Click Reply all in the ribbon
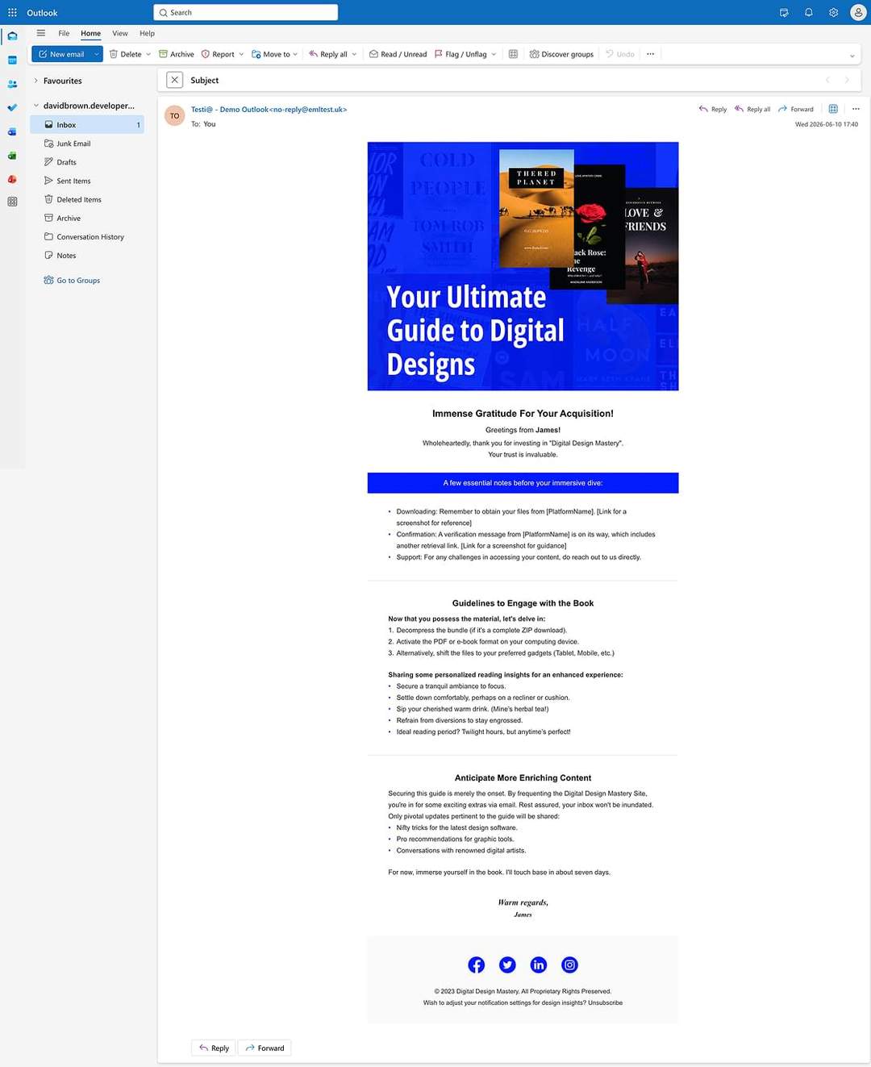The height and width of the screenshot is (1067, 871). coord(328,54)
